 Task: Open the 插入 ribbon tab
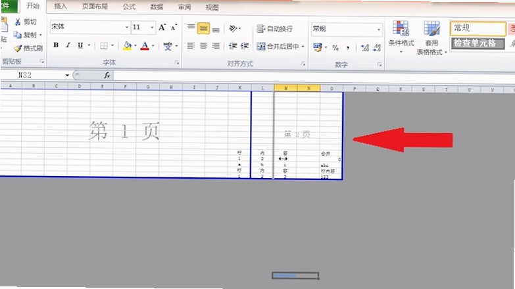pos(60,6)
